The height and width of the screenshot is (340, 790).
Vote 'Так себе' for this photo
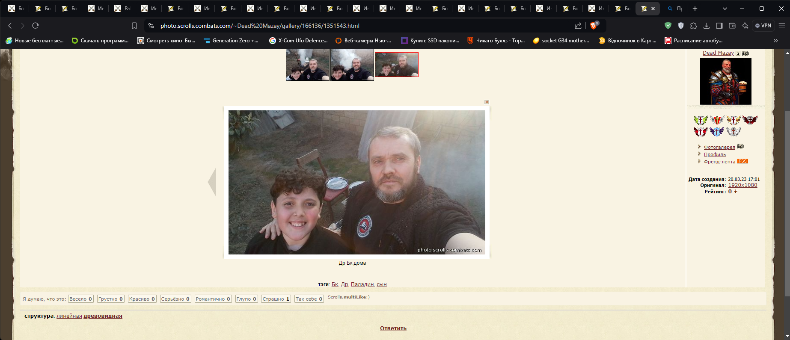tap(309, 299)
